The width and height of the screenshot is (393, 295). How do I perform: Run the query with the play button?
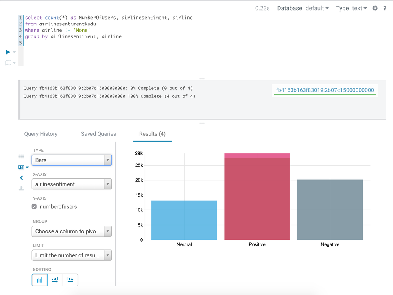tap(8, 52)
